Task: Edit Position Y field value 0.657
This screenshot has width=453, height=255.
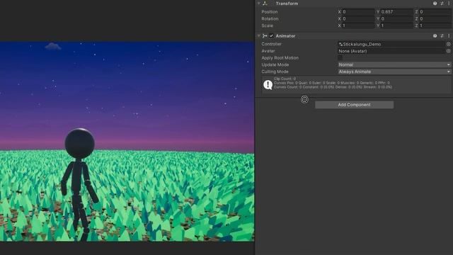Action: pyautogui.click(x=397, y=12)
